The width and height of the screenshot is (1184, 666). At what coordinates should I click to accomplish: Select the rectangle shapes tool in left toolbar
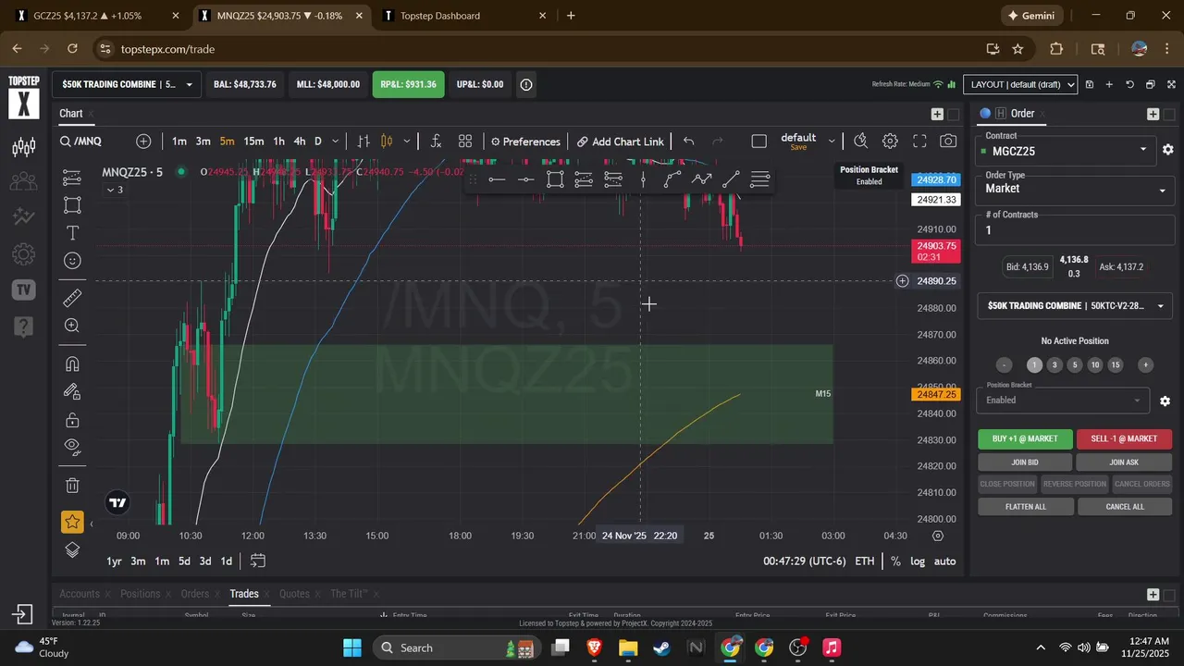point(72,204)
